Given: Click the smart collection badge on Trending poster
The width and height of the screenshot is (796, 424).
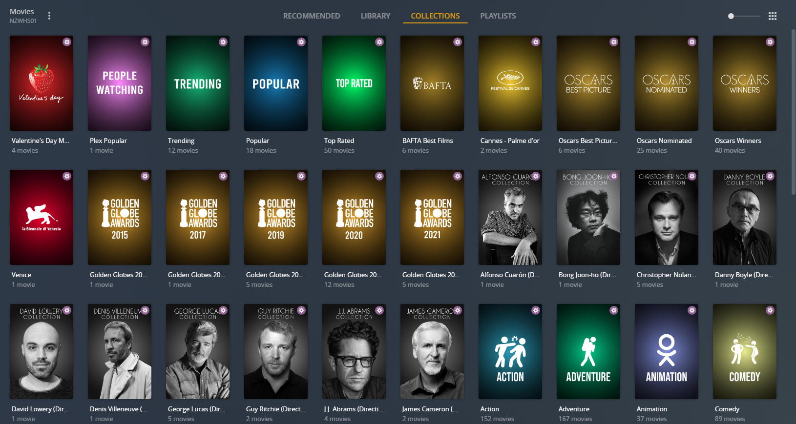Looking at the screenshot, I should coord(223,42).
